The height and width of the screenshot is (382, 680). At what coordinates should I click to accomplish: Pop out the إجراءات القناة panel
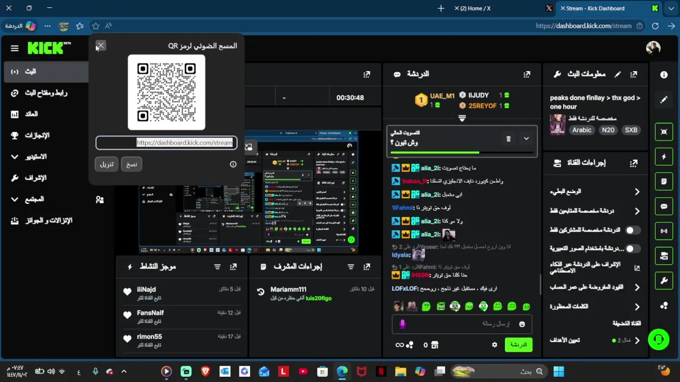[x=633, y=163]
